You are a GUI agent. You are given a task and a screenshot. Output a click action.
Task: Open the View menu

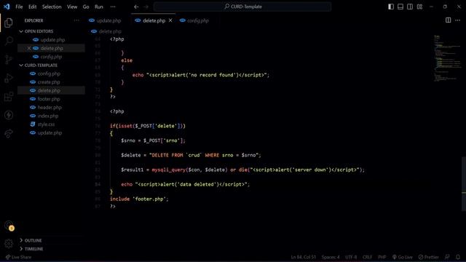point(72,7)
